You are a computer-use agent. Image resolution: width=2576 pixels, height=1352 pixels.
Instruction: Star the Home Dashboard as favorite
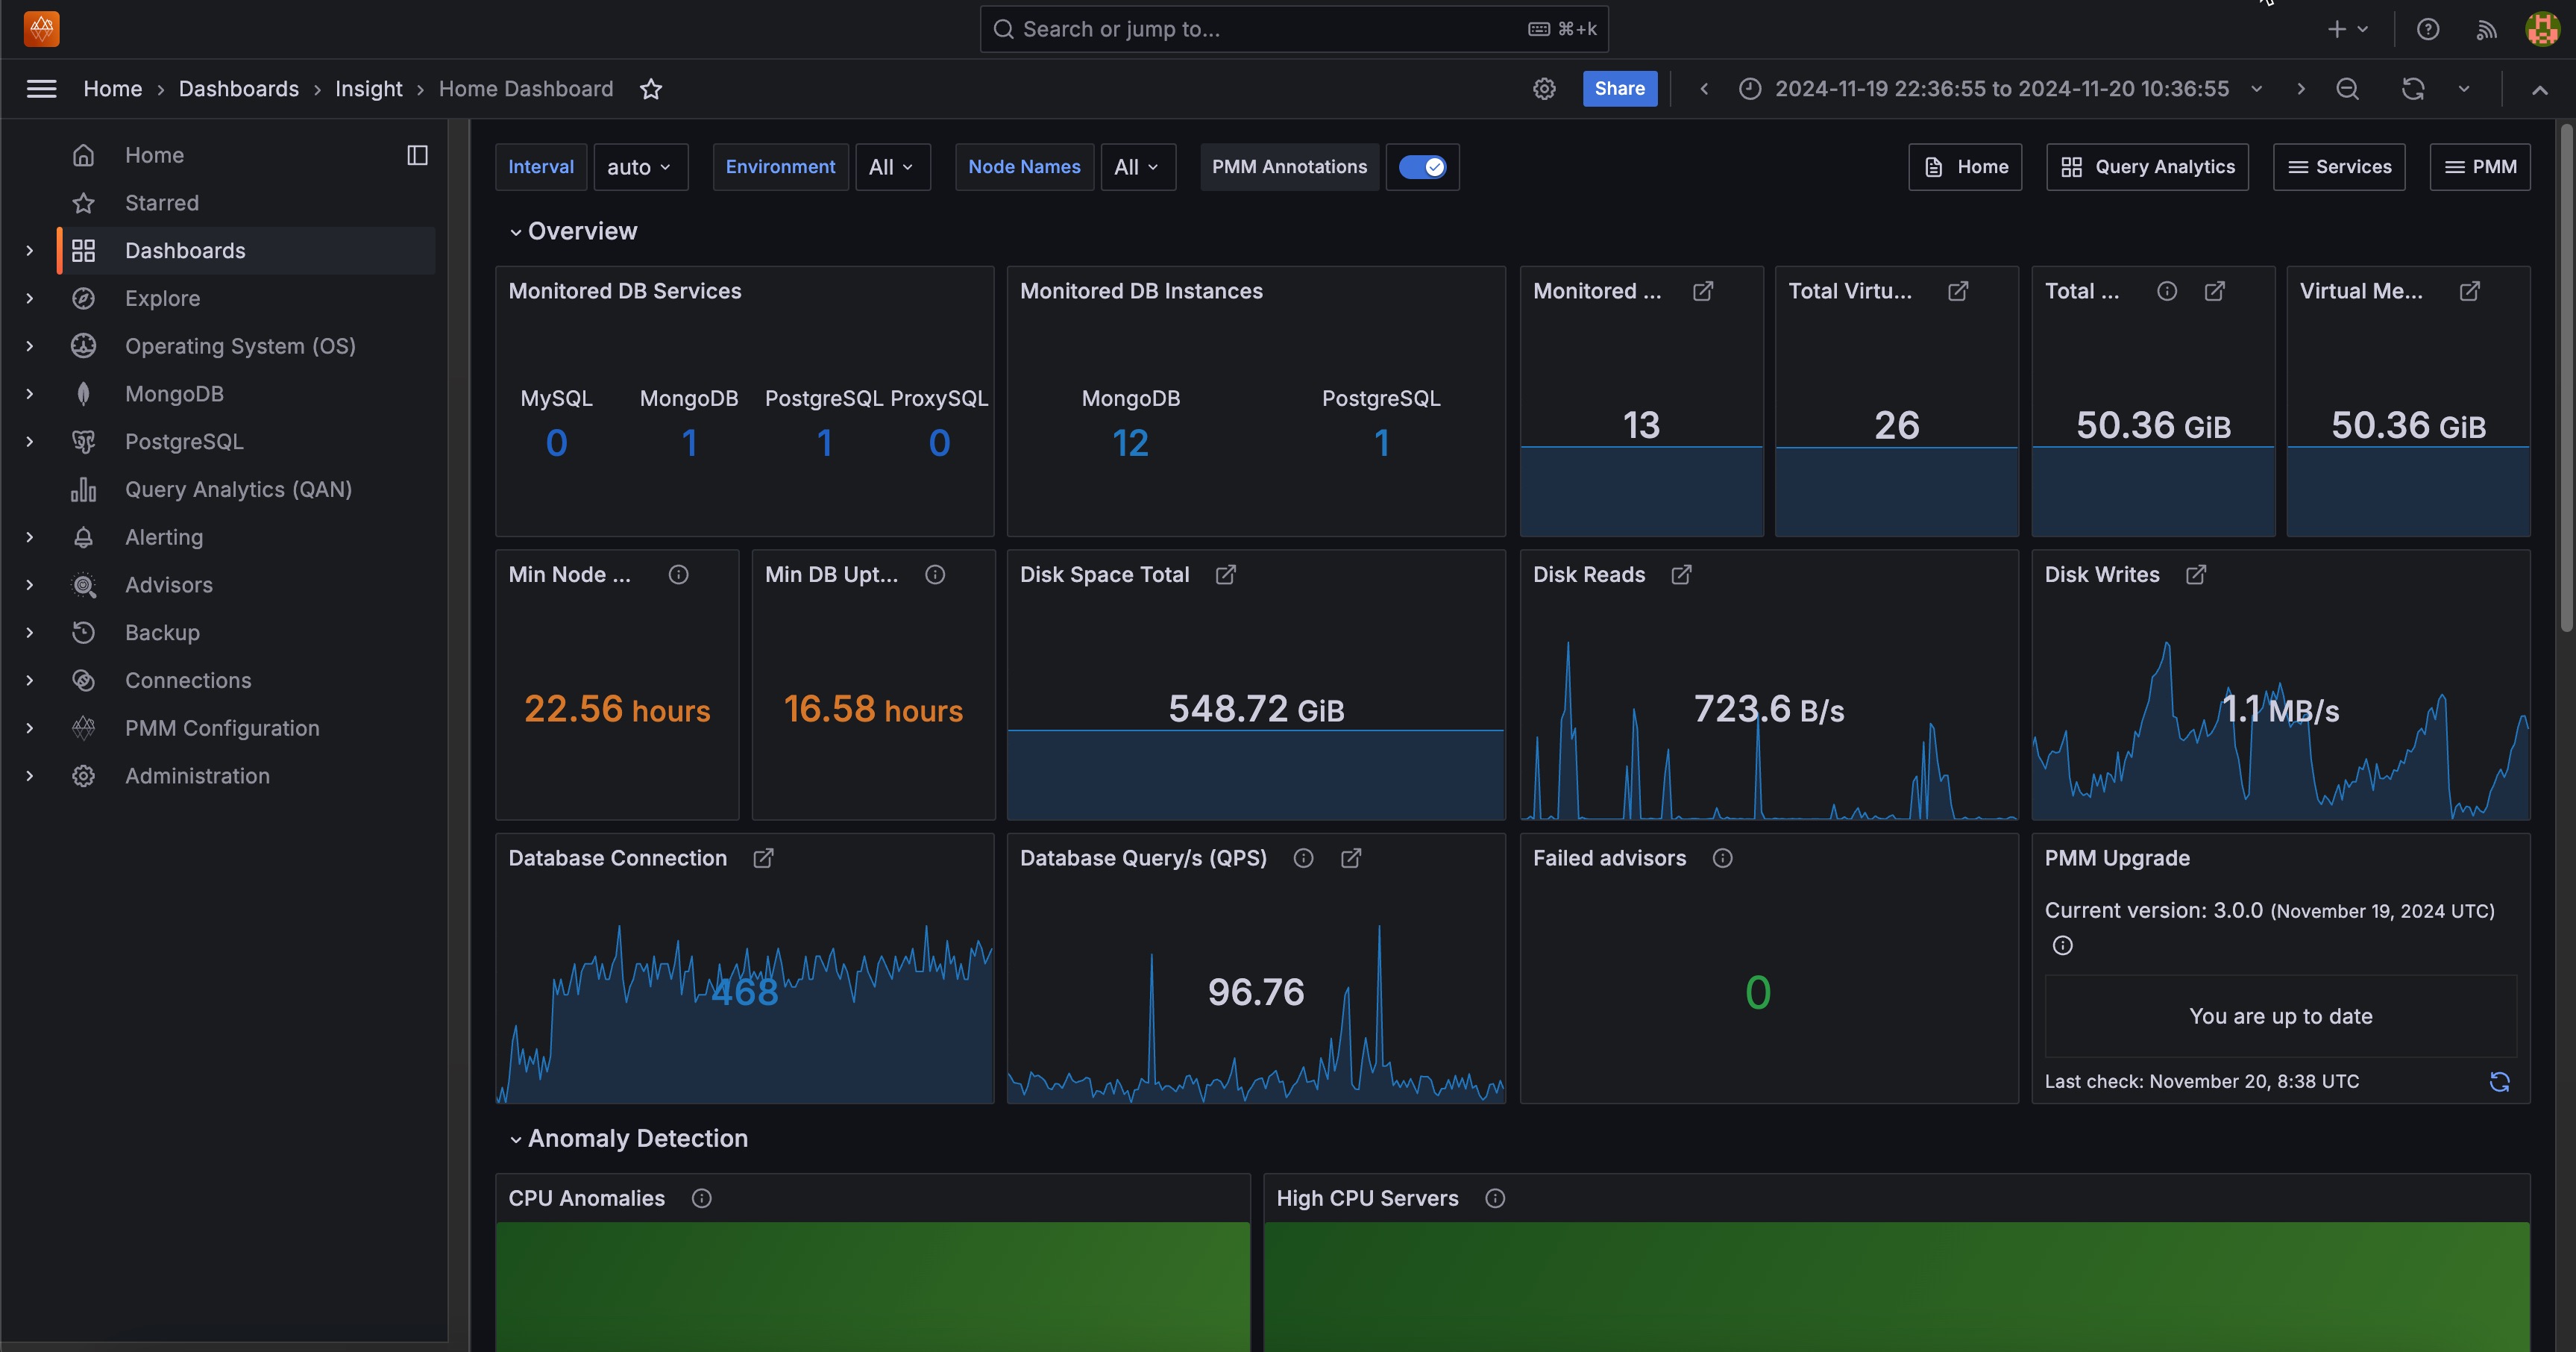[x=651, y=89]
